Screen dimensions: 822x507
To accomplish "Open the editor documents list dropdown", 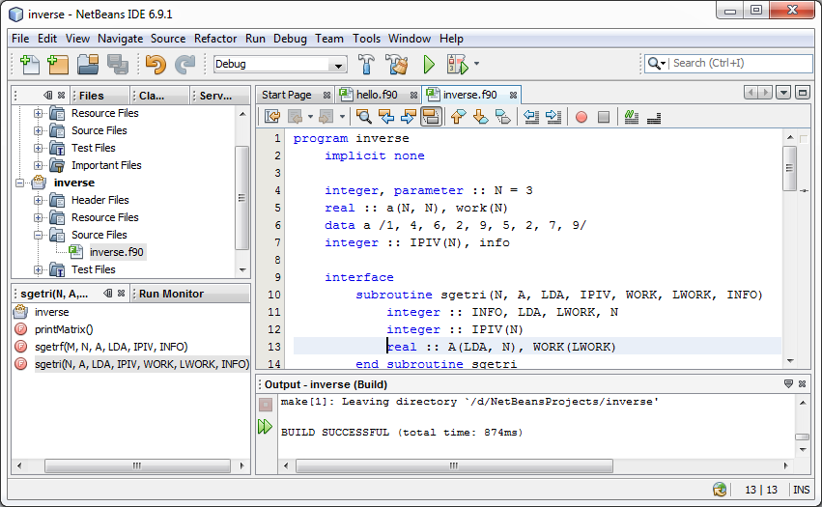I will coord(783,93).
